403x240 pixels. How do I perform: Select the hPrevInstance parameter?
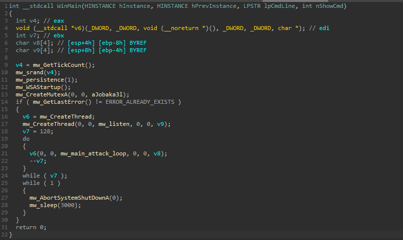pyautogui.click(x=214, y=6)
